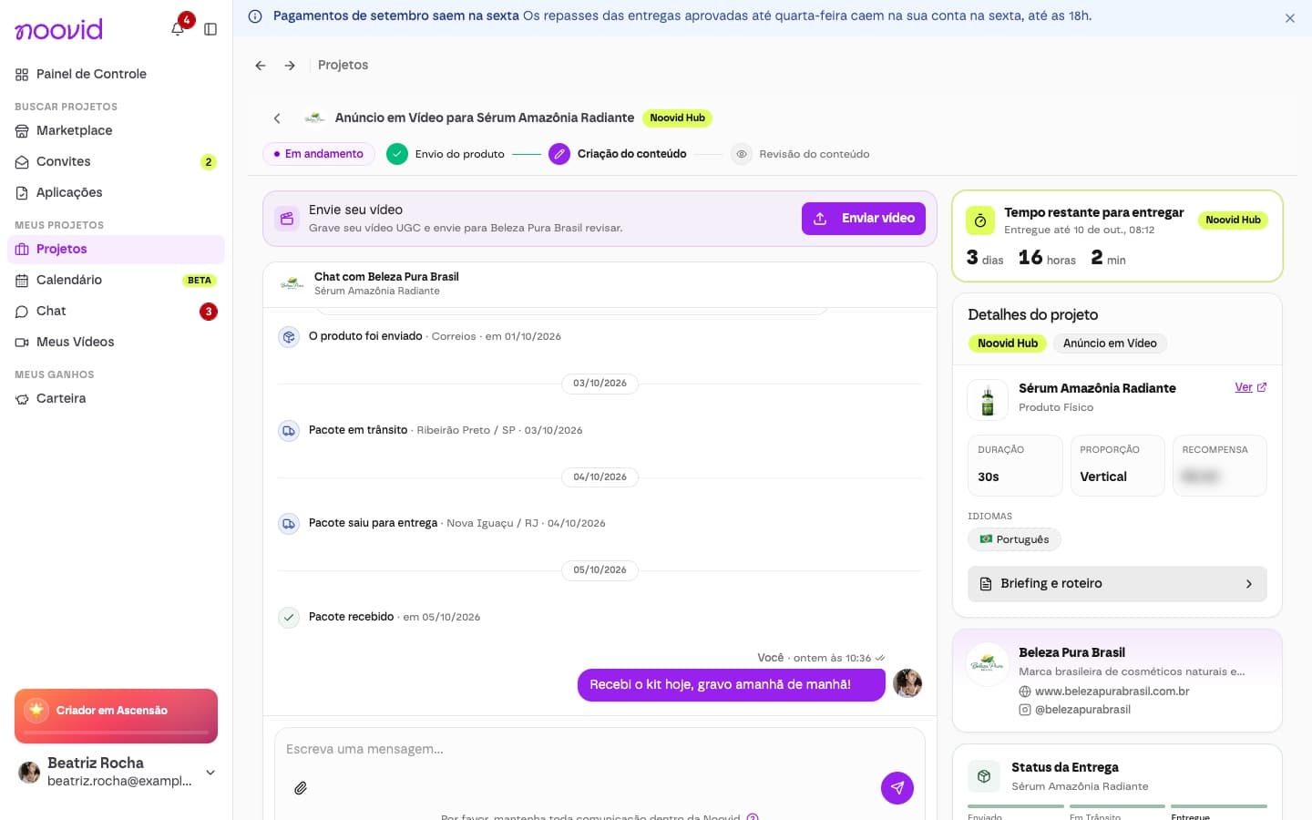Click the Status da Entrega package icon
The width and height of the screenshot is (1312, 820).
984,776
